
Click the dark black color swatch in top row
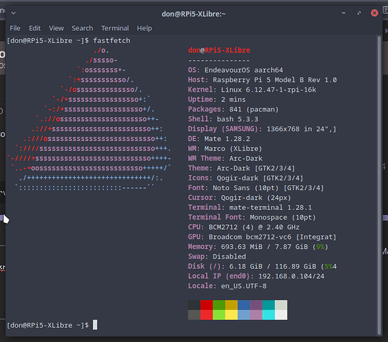[x=194, y=305]
